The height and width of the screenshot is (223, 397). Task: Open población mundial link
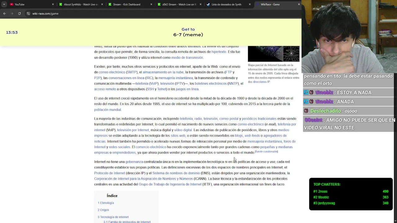click(108, 110)
